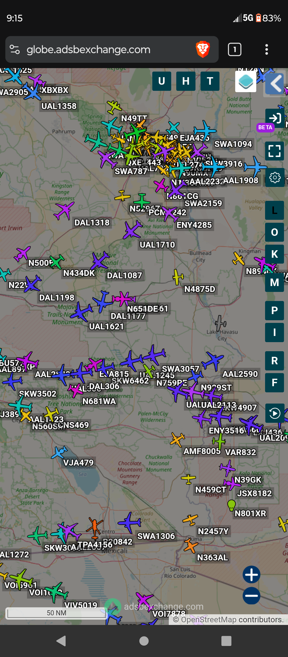
Task: Select the JSX8182 aircraft label
Action: tap(254, 493)
